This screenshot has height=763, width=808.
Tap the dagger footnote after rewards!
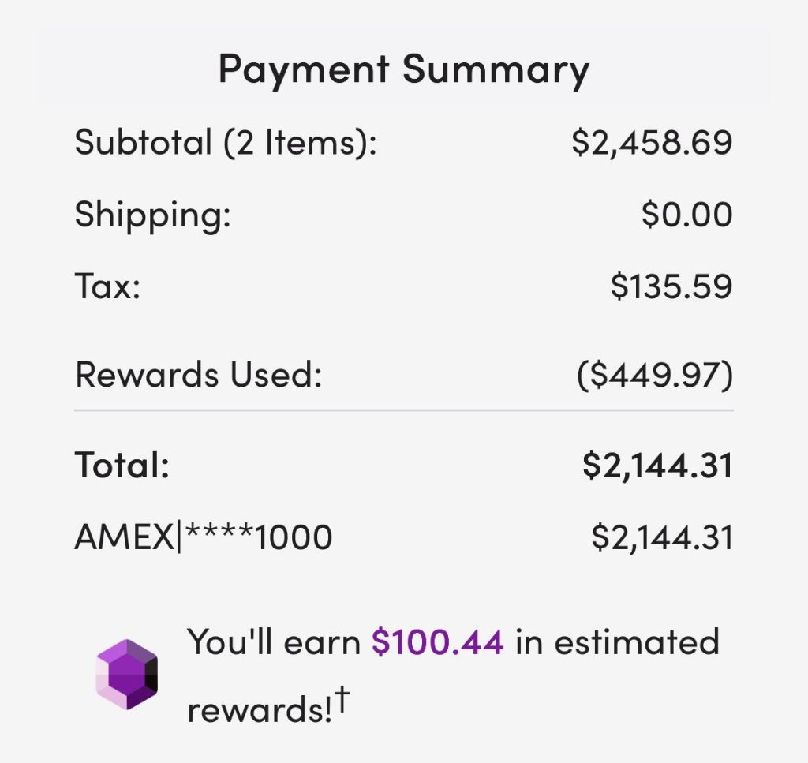pos(342,699)
